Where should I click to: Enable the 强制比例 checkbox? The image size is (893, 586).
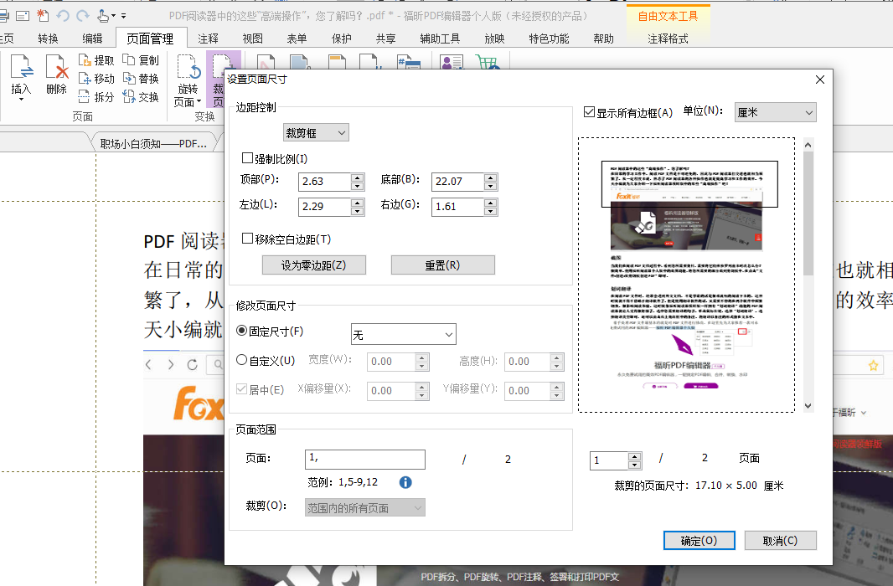tap(247, 158)
